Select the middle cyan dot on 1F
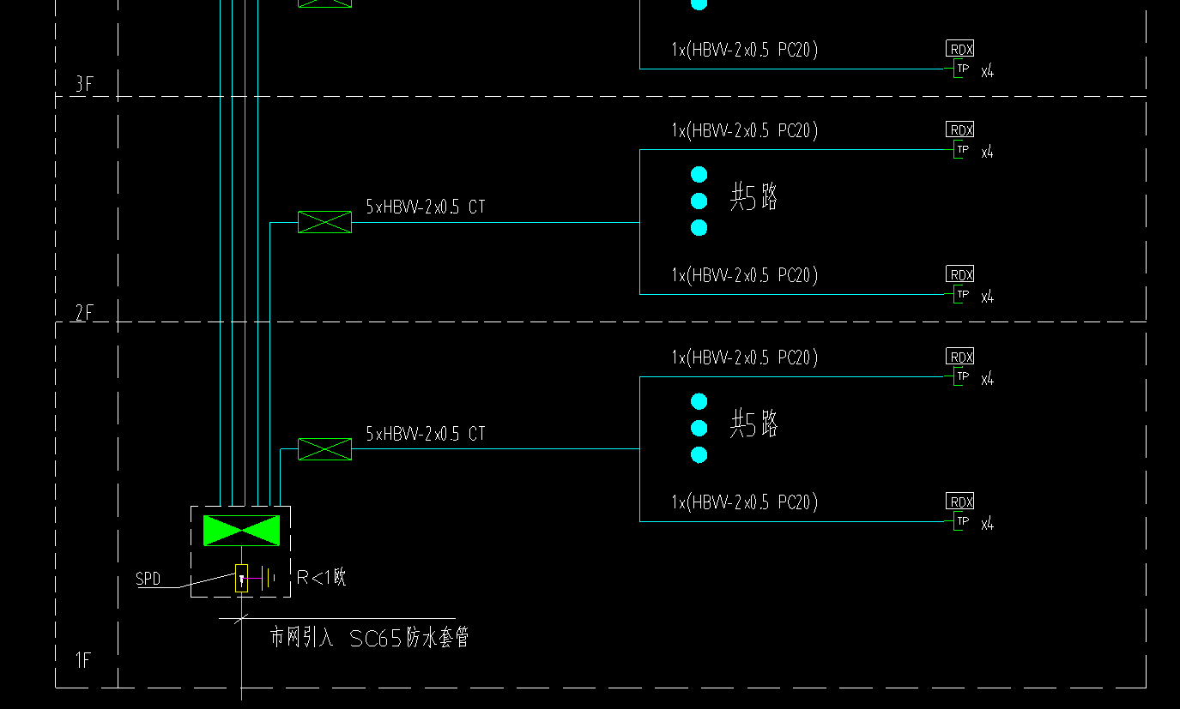1180x709 pixels. point(699,428)
